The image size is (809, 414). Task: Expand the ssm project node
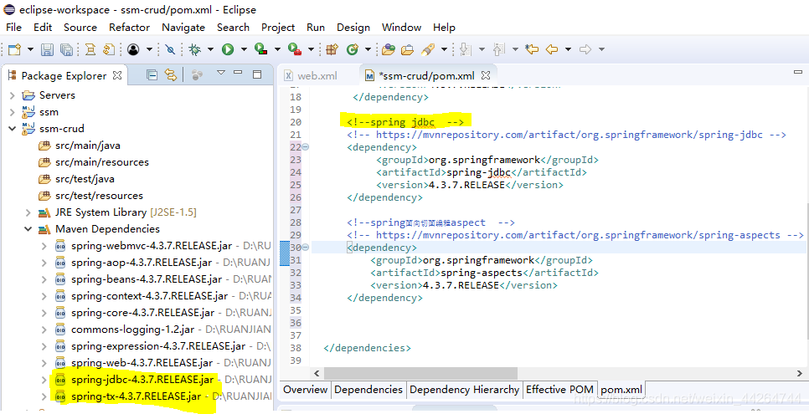point(13,112)
